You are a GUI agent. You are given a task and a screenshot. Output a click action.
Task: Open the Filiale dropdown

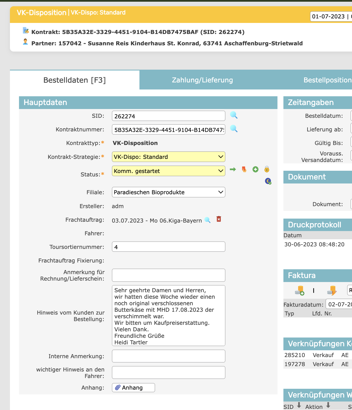[168, 192]
